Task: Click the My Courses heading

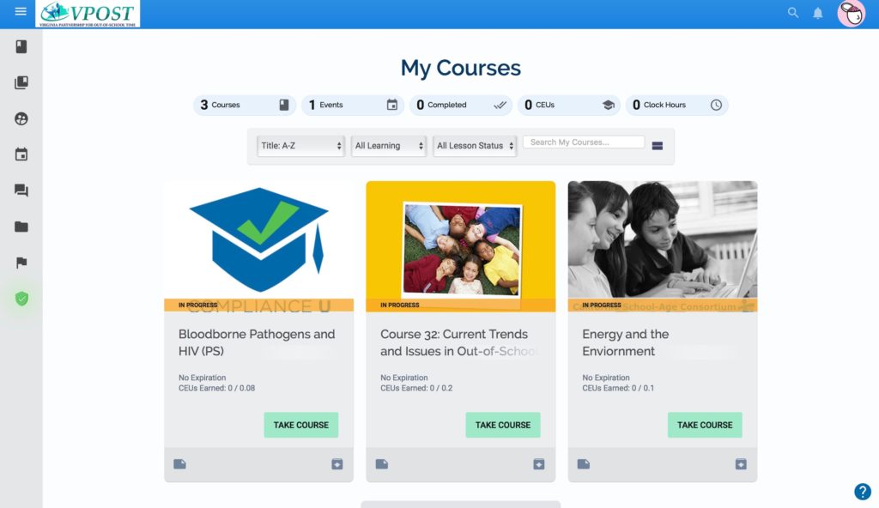Action: coord(461,68)
